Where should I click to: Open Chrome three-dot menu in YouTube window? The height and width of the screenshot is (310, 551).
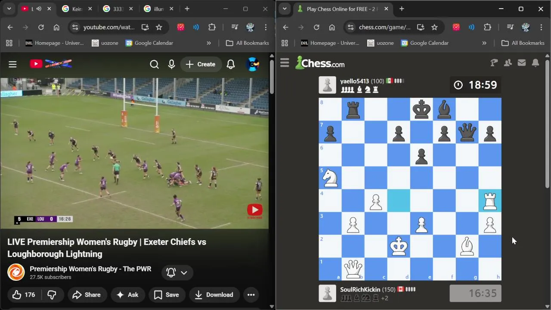click(266, 27)
